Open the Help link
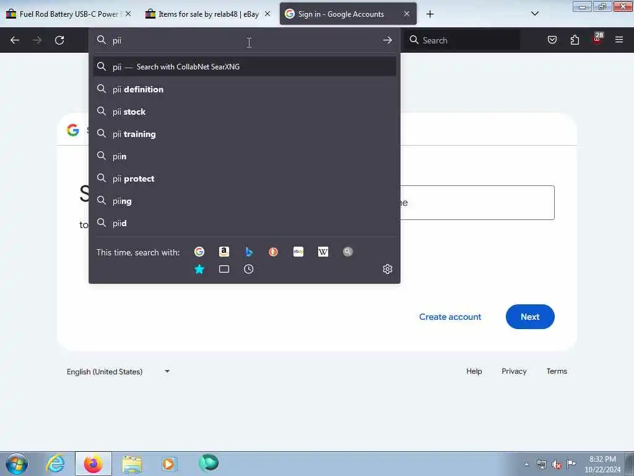This screenshot has width=634, height=476. [x=474, y=371]
